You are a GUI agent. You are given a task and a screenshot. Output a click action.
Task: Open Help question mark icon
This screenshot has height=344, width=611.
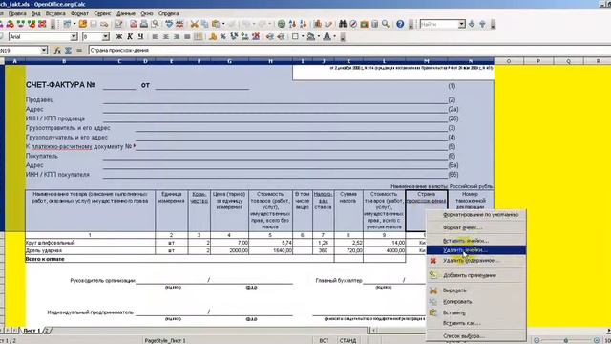pos(400,24)
